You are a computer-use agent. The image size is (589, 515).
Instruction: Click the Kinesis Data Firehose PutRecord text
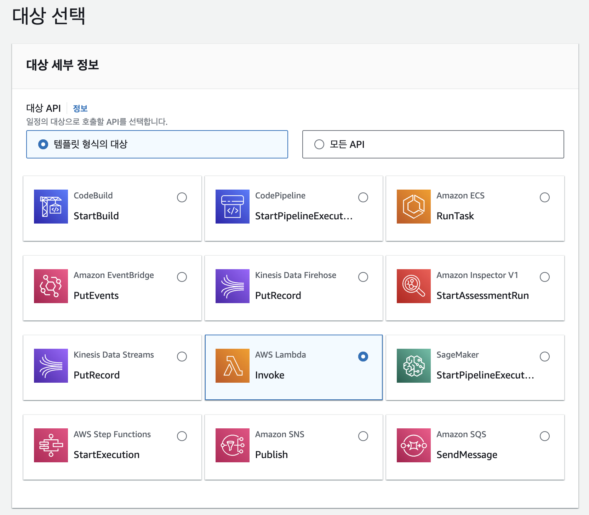(x=278, y=295)
